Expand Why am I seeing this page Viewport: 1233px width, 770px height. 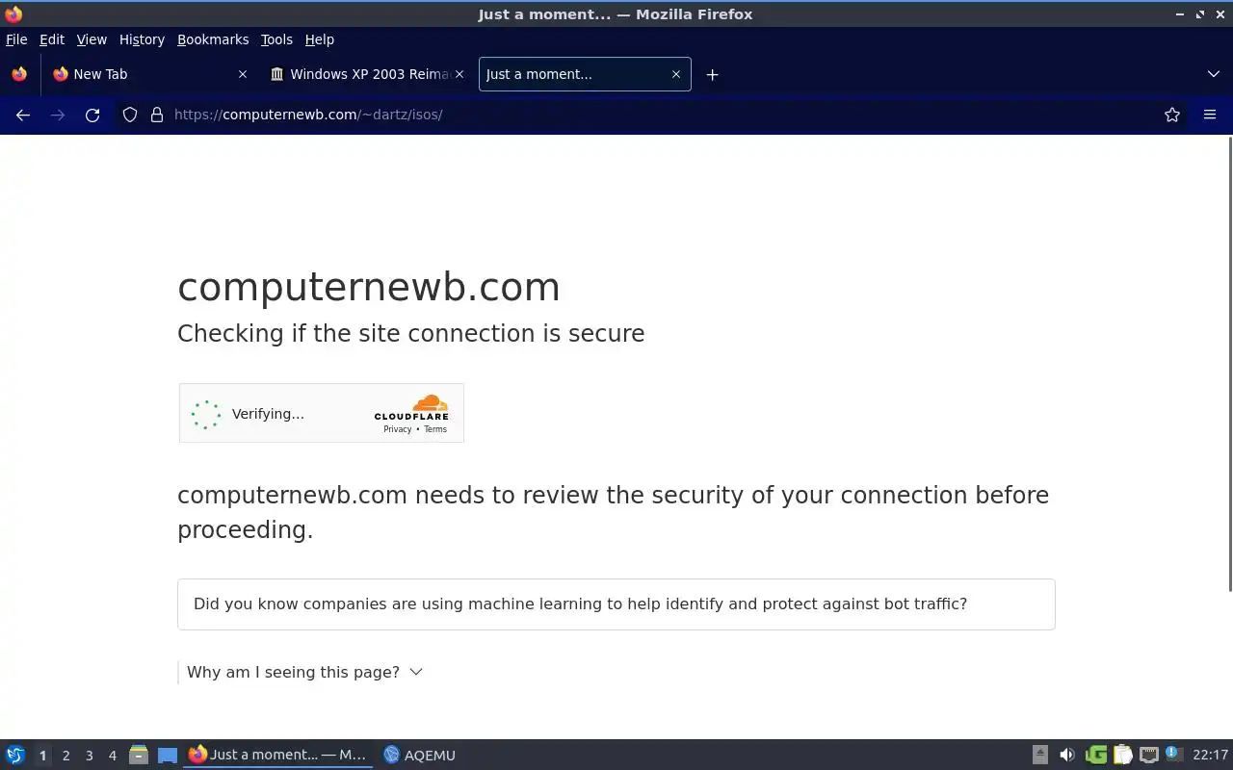click(x=304, y=672)
